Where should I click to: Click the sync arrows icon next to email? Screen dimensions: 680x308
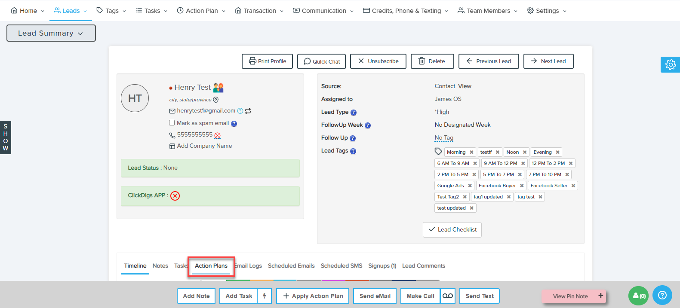[248, 111]
